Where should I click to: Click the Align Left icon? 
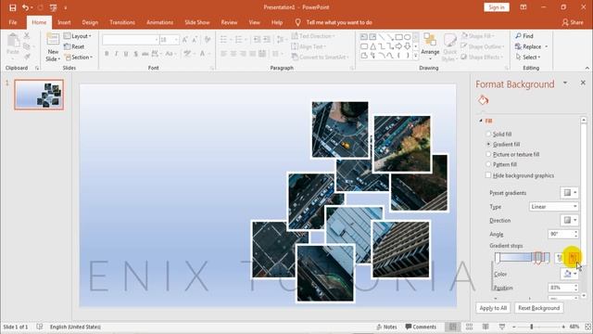(x=223, y=54)
